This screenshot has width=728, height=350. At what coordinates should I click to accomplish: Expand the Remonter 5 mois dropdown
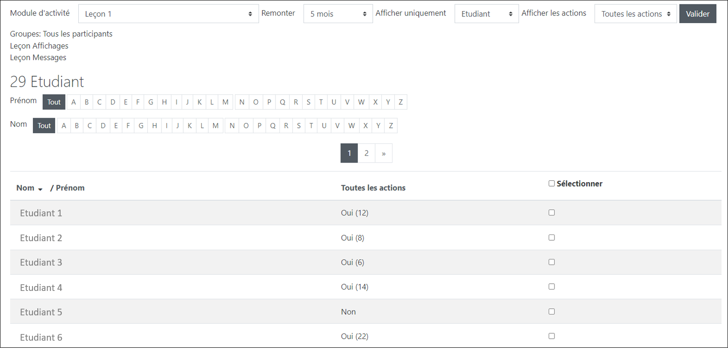[338, 14]
